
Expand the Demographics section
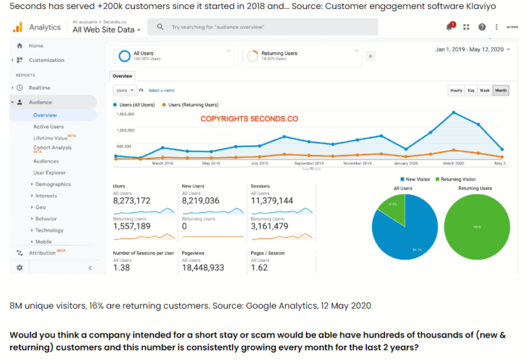pyautogui.click(x=52, y=185)
